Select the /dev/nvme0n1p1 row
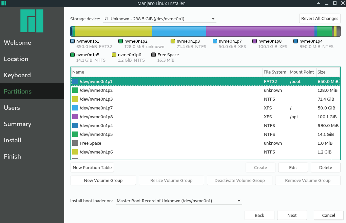This screenshot has width=346, height=223. click(206, 82)
